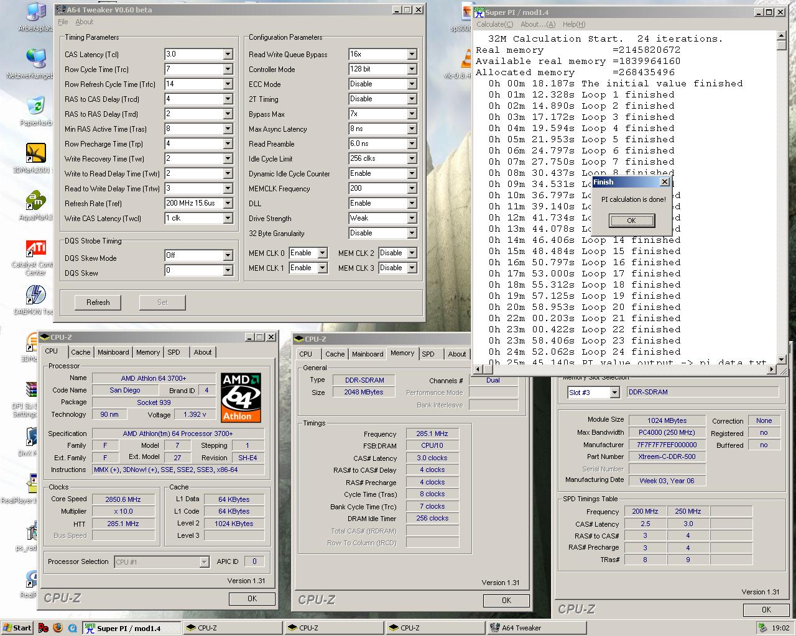
Task: Open the DQS Skew Mode dropdown
Action: (228, 255)
